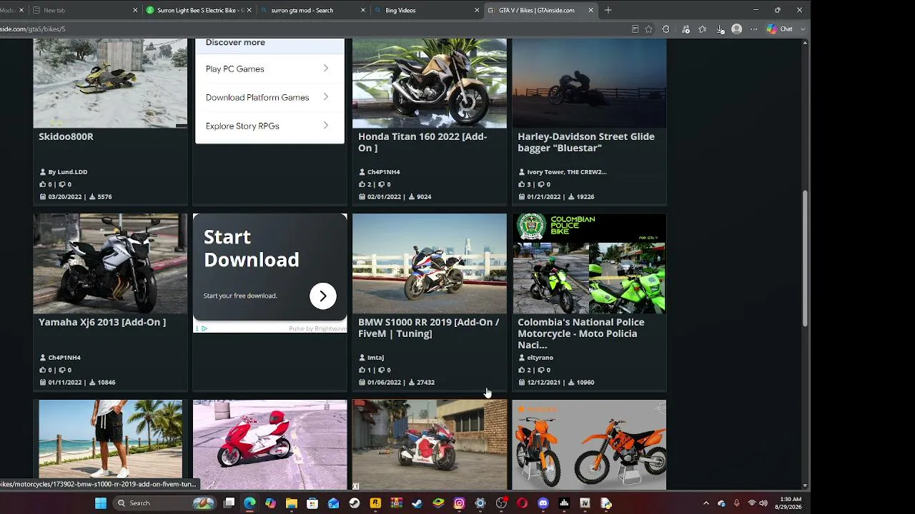Open the volume control in the system tray
This screenshot has height=514, width=915.
763,503
